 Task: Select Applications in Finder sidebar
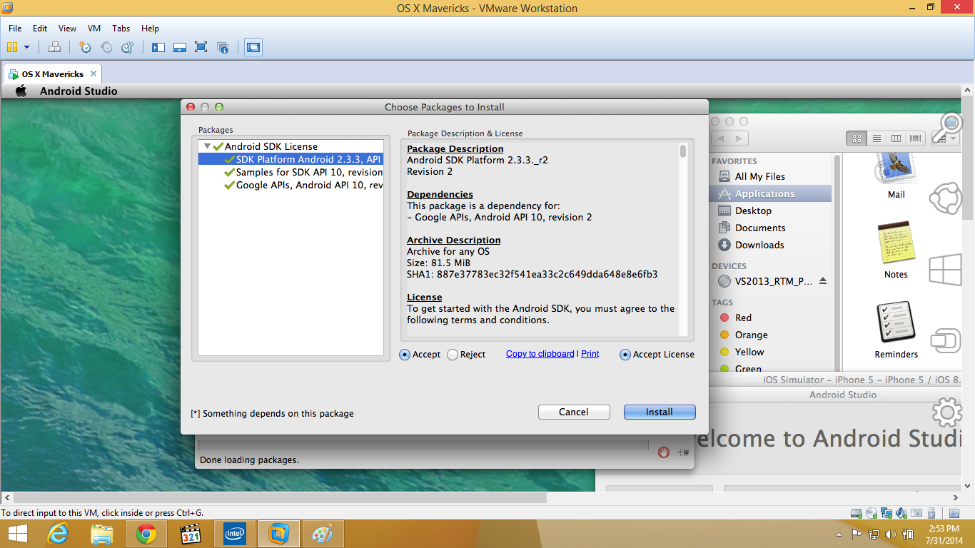(770, 193)
